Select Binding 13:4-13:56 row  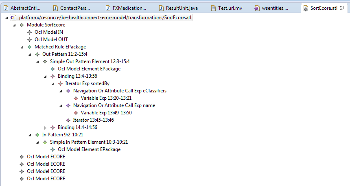(77, 76)
